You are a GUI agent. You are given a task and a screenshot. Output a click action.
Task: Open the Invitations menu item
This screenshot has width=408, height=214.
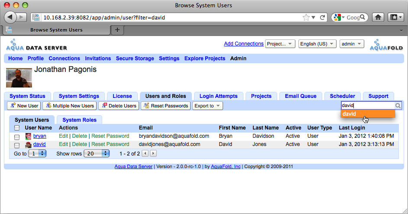[98, 58]
